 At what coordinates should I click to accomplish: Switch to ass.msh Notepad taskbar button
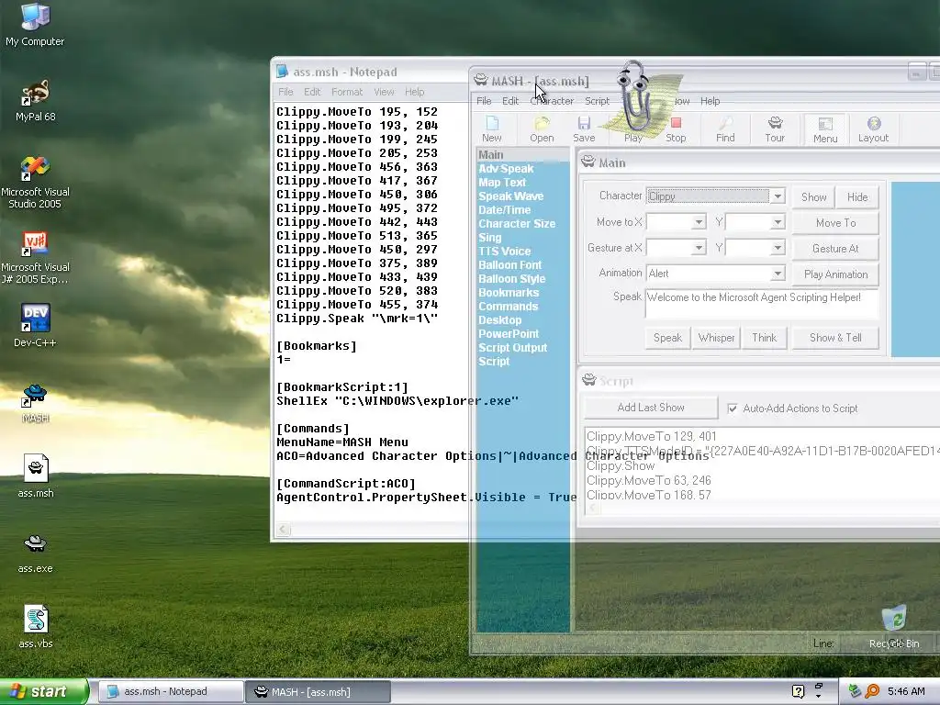pos(170,692)
